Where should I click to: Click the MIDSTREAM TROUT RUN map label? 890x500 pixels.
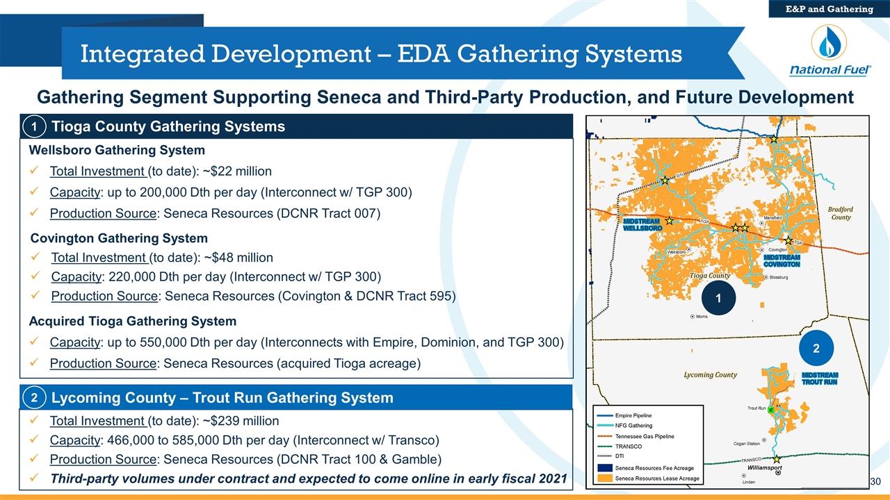(820, 378)
